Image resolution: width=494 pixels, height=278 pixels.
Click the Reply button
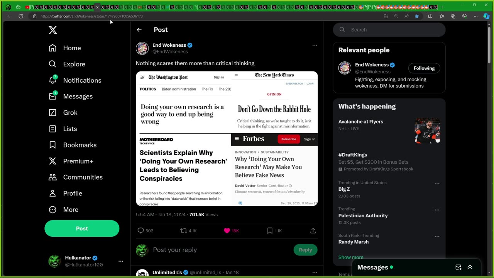tap(305, 250)
